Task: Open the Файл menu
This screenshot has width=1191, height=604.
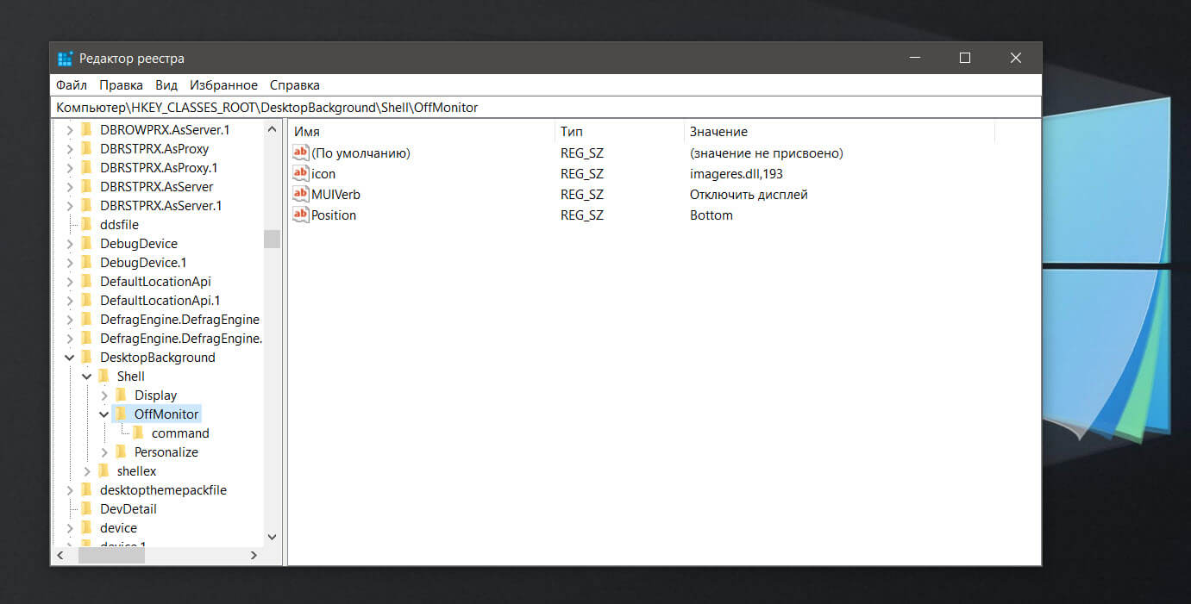Action: [72, 85]
